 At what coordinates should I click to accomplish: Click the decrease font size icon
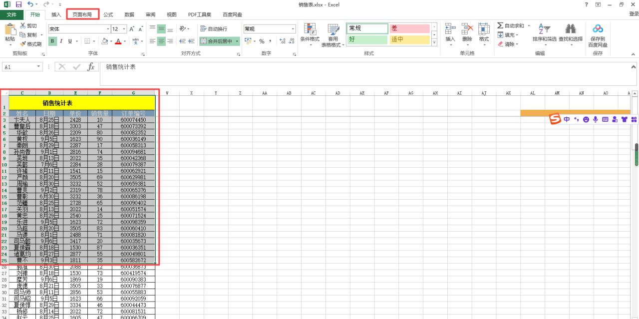coord(140,29)
